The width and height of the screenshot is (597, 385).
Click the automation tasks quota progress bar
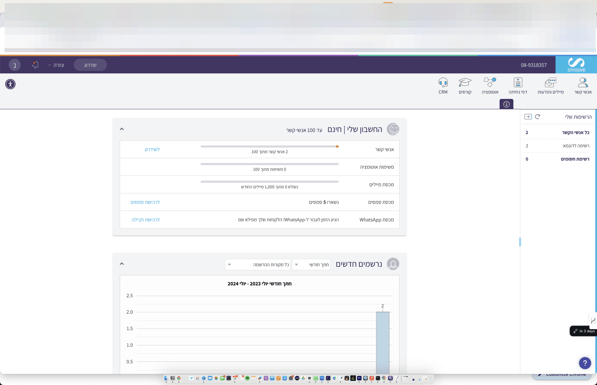click(x=269, y=164)
